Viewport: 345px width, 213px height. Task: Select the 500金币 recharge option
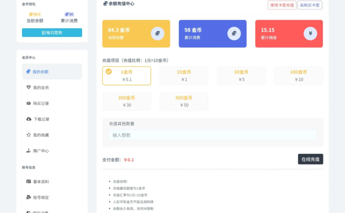[184, 102]
